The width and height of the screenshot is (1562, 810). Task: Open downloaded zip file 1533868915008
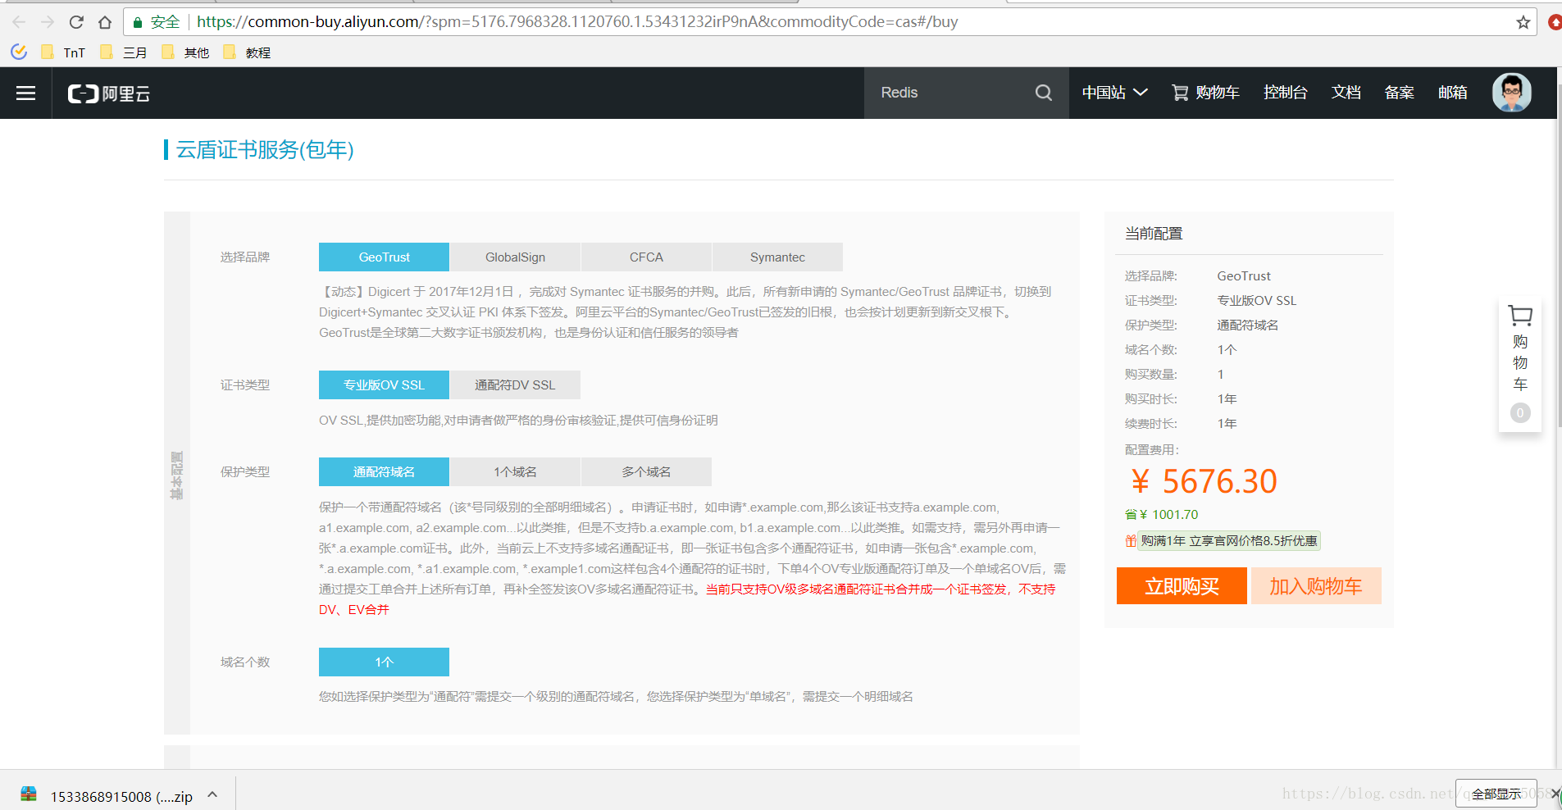[107, 795]
